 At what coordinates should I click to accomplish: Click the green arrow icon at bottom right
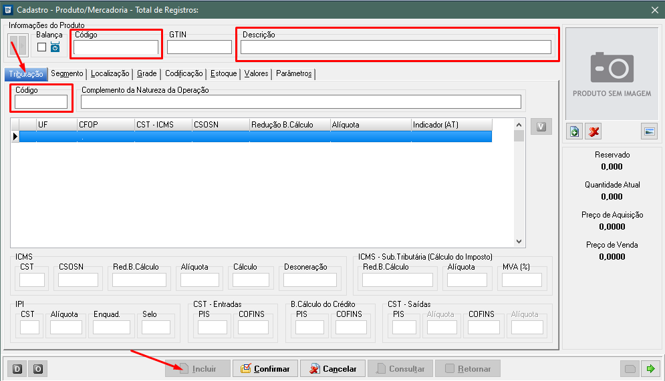click(649, 369)
